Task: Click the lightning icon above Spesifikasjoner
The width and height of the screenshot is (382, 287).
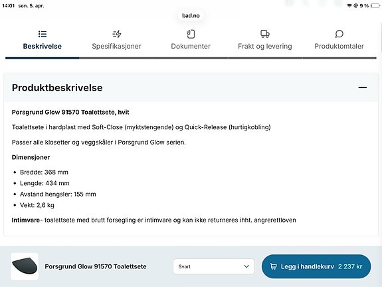Action: pos(117,34)
